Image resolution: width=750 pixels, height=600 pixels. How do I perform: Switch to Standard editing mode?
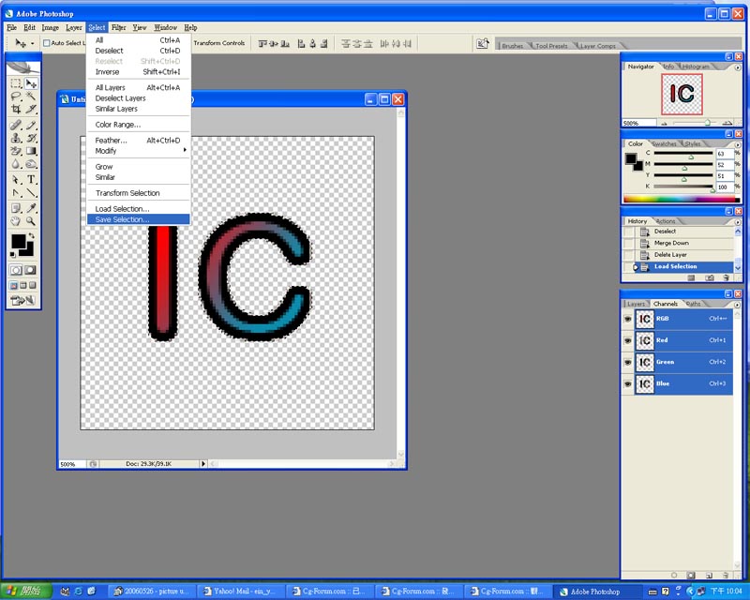coord(16,270)
